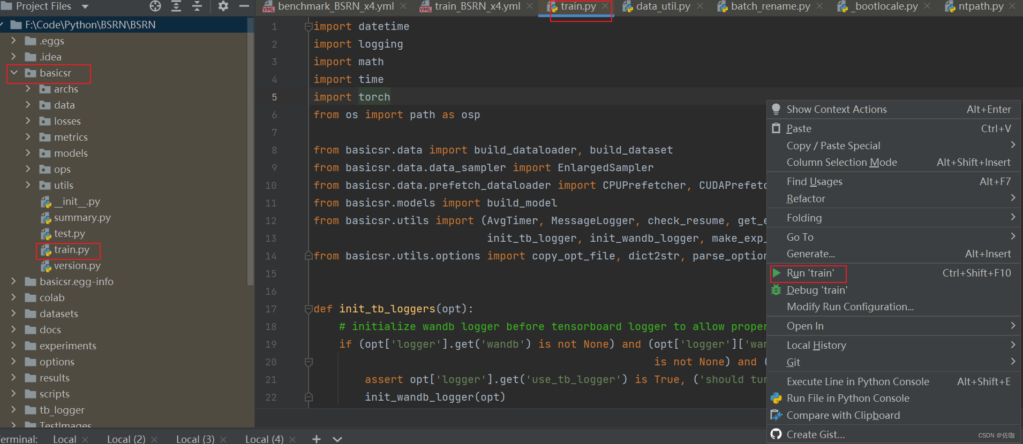1023x444 pixels.
Task: Select train.py in project tree
Action: [x=71, y=250]
